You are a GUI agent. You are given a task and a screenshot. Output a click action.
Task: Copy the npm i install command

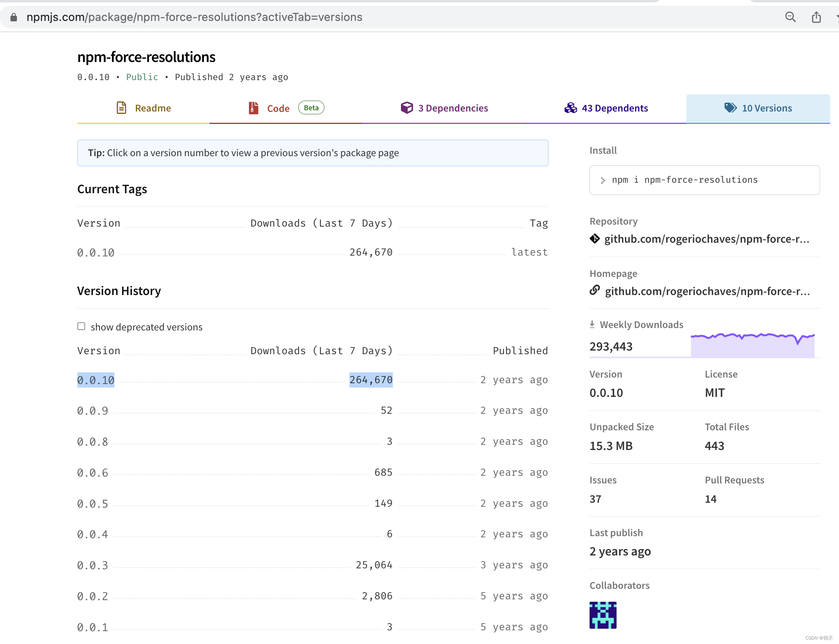click(704, 180)
